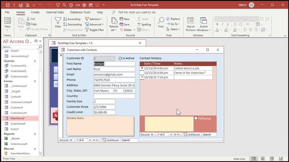This screenshot has width=289, height=162.
Task: Select OrderInvoiceR report in navigation pane
Action: coord(19,144)
